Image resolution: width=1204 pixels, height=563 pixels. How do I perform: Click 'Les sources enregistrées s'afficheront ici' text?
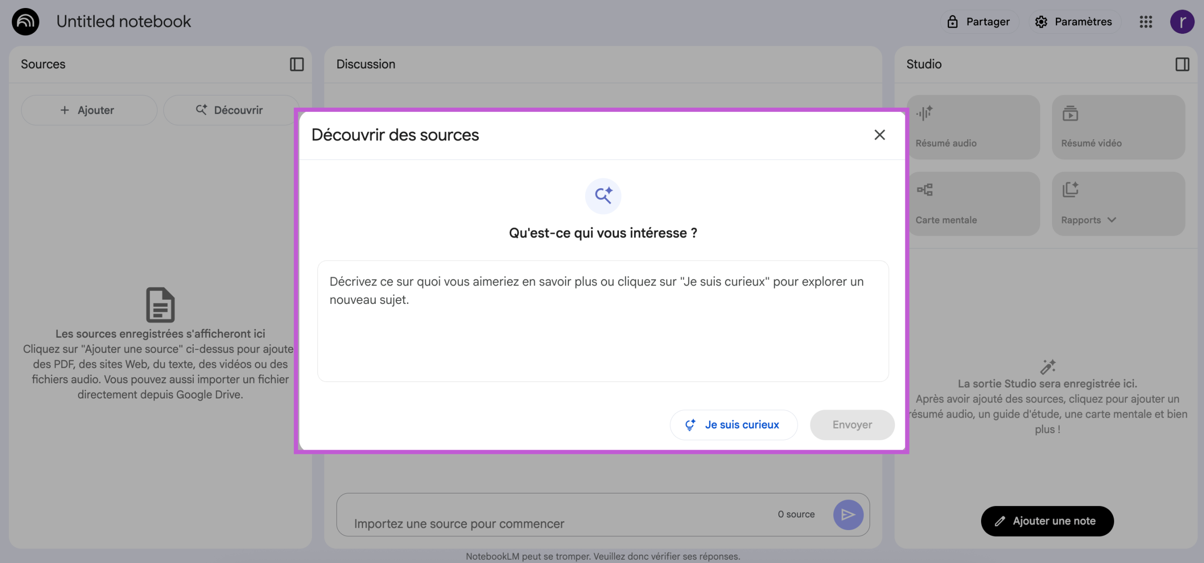160,334
